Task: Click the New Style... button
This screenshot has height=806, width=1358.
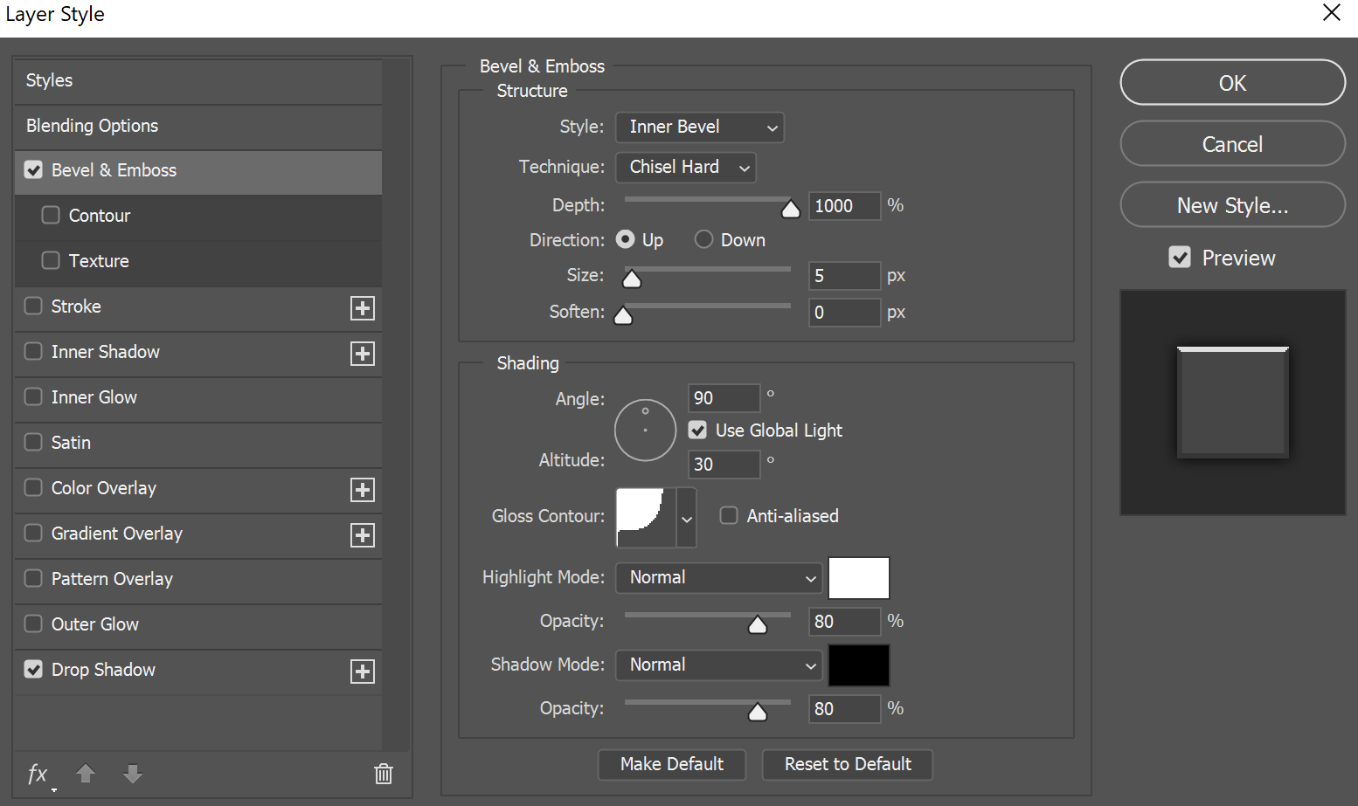Action: (1232, 205)
